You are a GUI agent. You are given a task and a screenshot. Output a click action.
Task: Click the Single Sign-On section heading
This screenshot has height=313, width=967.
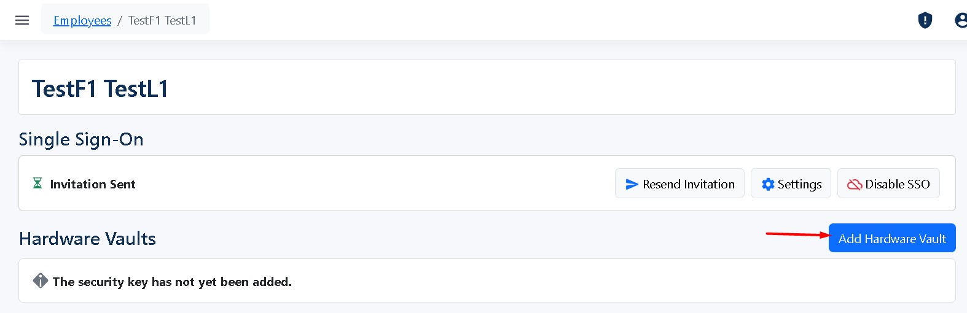click(x=81, y=139)
